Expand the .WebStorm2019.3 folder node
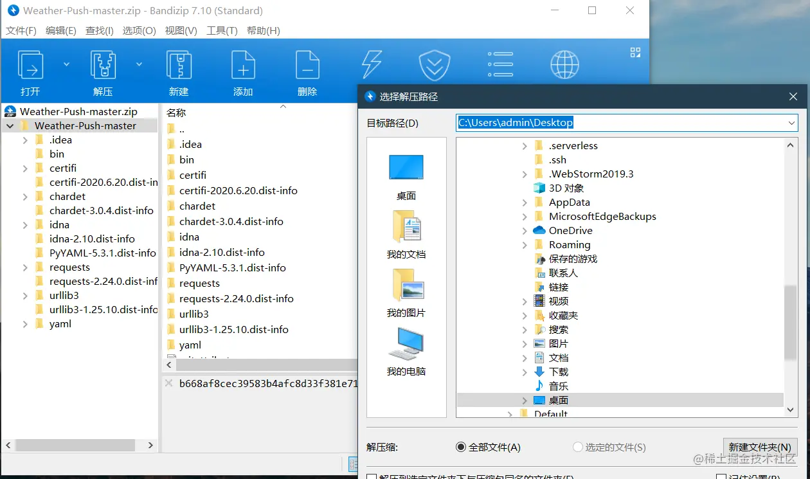This screenshot has height=479, width=810. point(525,174)
